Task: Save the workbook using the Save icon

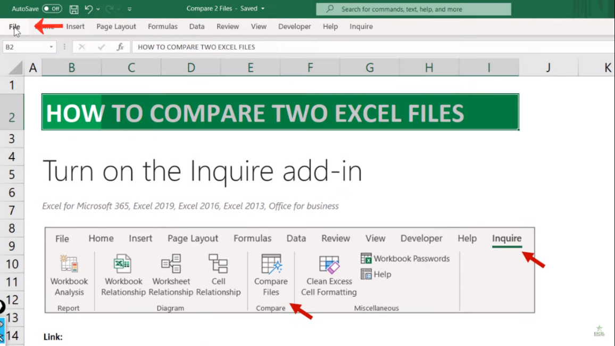Action: (74, 8)
